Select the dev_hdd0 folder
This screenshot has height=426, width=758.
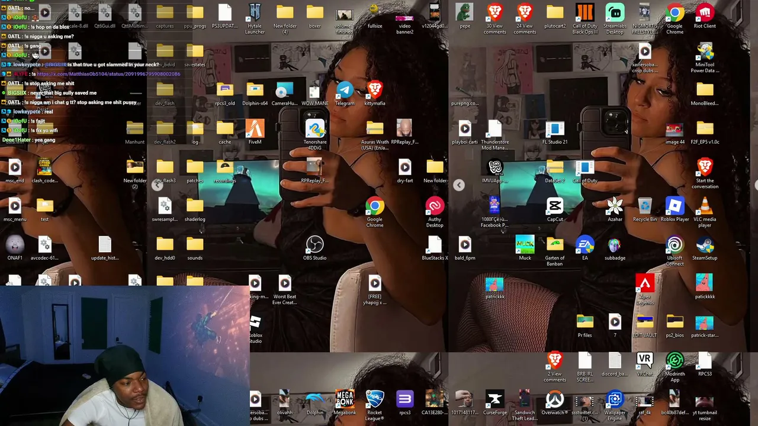coord(165,248)
